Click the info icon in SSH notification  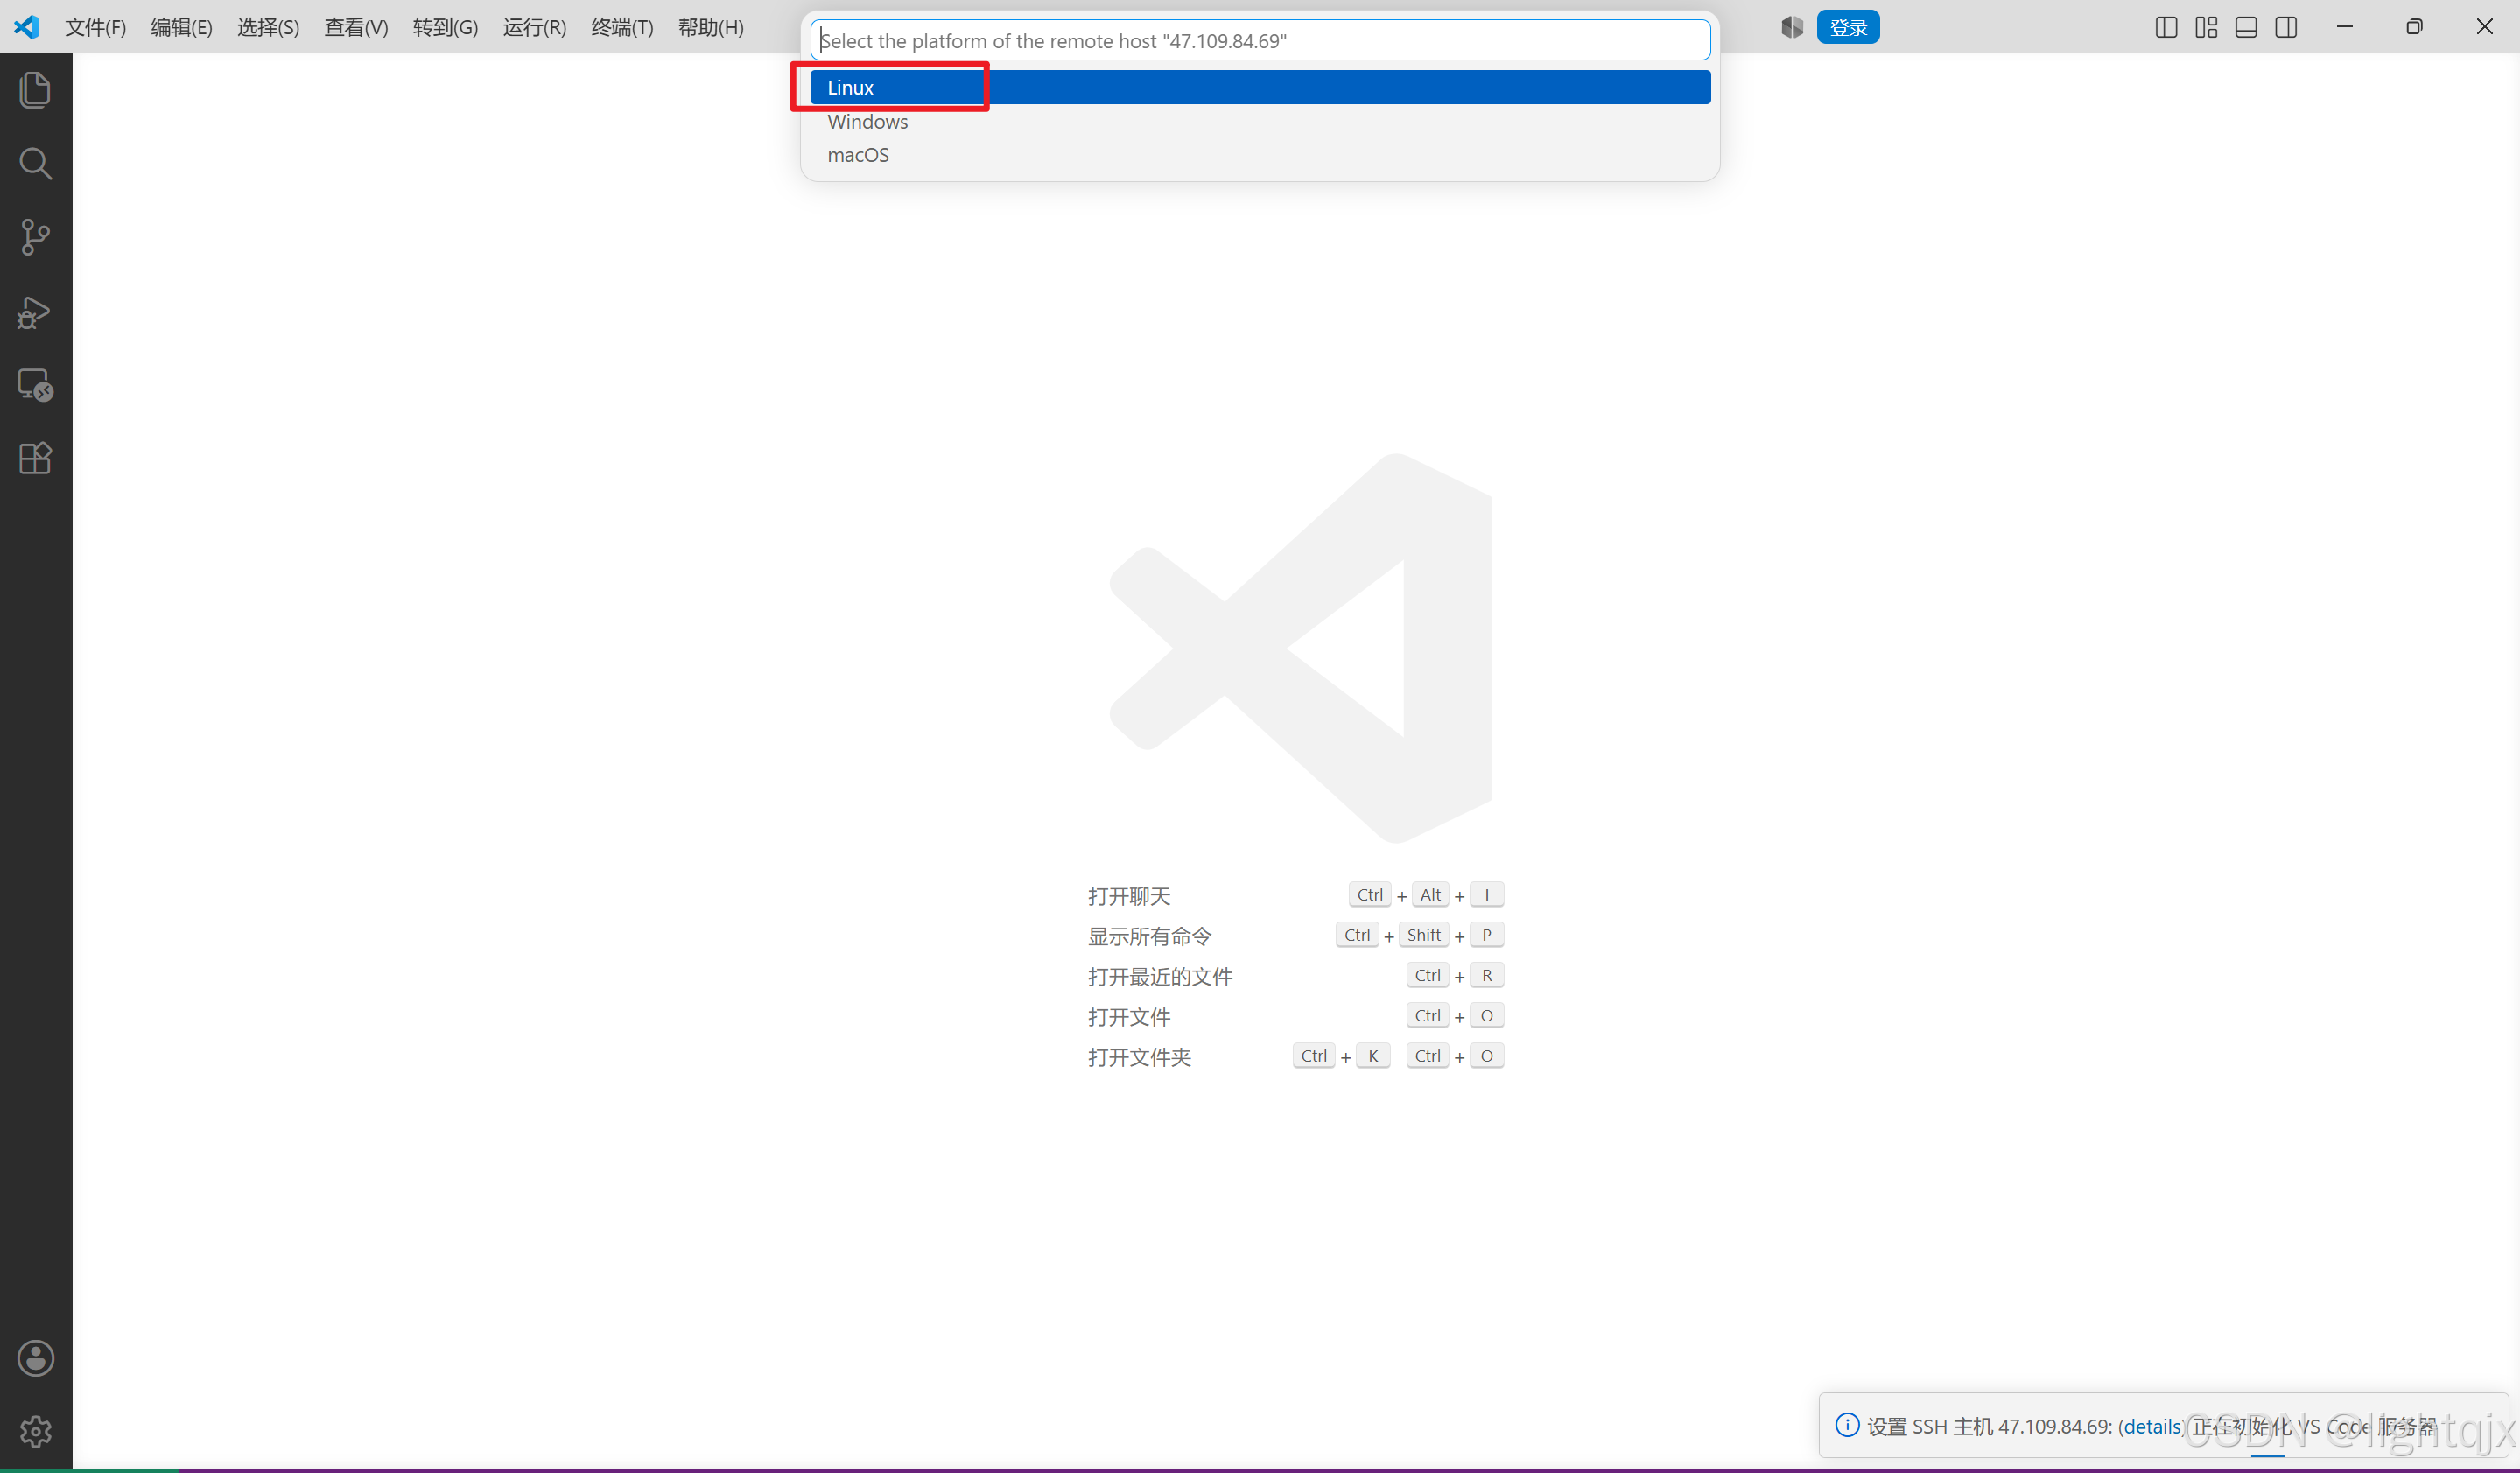[x=1847, y=1425]
